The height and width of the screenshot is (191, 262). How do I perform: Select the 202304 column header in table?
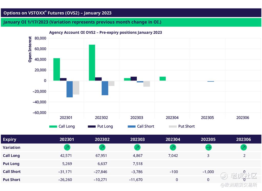pos(173,139)
